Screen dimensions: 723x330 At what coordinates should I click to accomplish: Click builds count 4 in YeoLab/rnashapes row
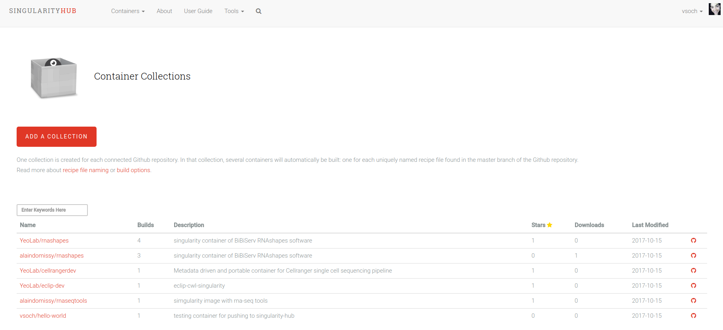pos(139,241)
